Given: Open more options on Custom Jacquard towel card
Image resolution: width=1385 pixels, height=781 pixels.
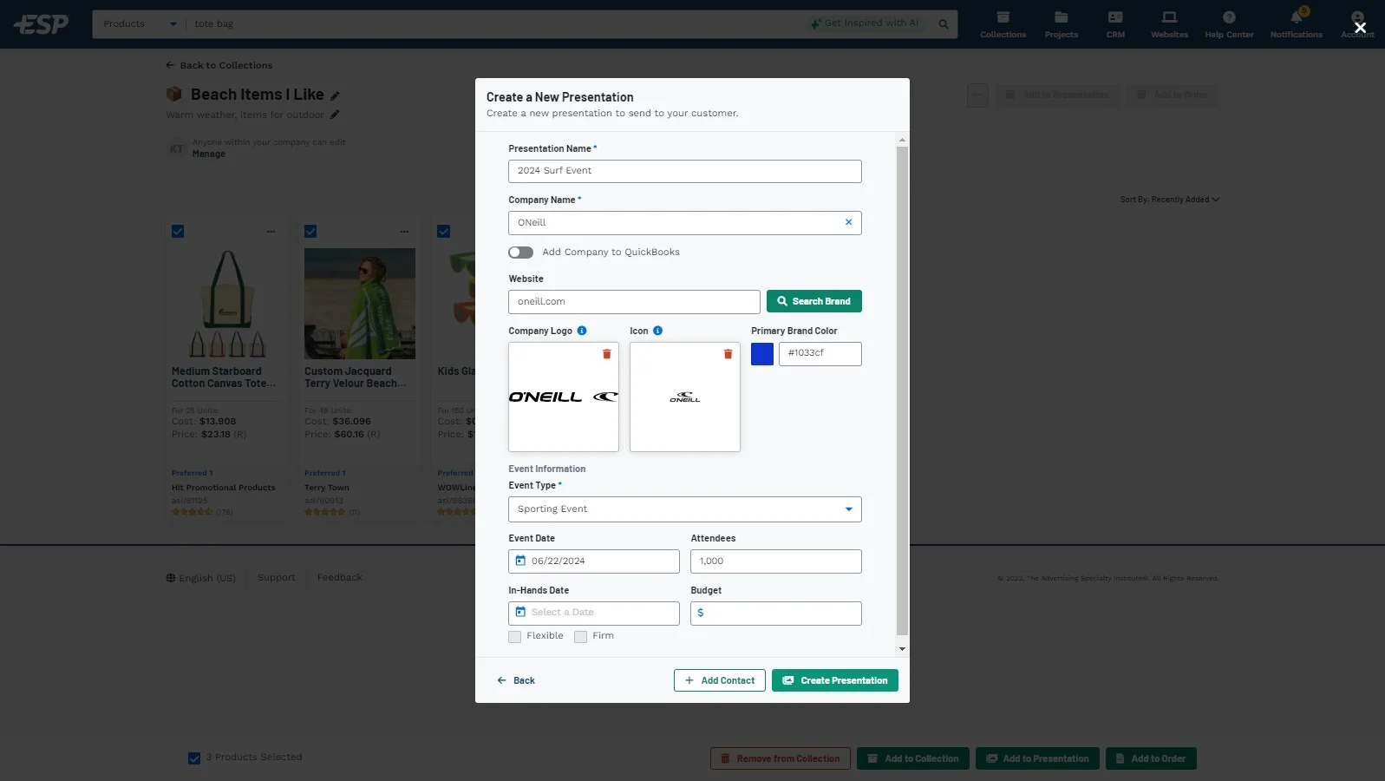Looking at the screenshot, I should click(404, 232).
